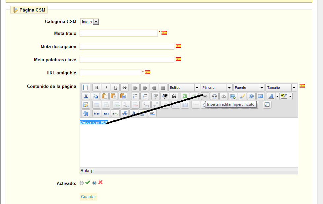
Task: Insert a blockquote
Action: (x=174, y=96)
